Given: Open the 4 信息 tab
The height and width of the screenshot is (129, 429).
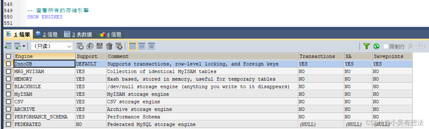Looking at the screenshot, I should click(x=110, y=34).
